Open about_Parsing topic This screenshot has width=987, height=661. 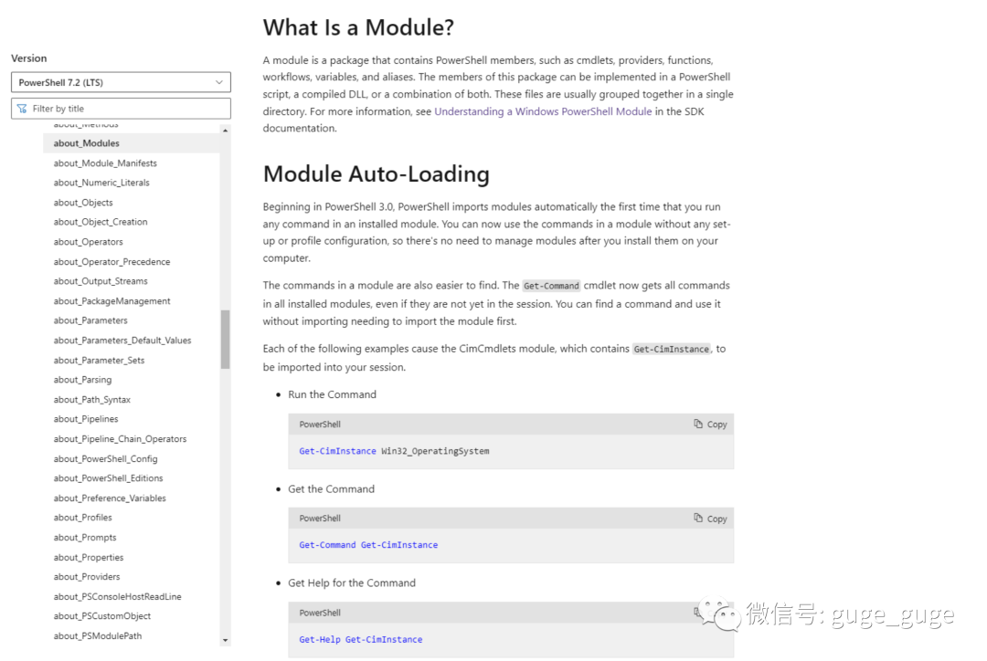[x=82, y=380]
